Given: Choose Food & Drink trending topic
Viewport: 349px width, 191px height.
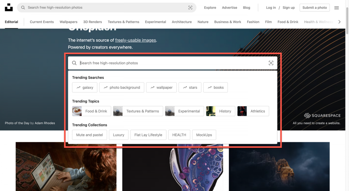Looking at the screenshot, I should click(92, 111).
